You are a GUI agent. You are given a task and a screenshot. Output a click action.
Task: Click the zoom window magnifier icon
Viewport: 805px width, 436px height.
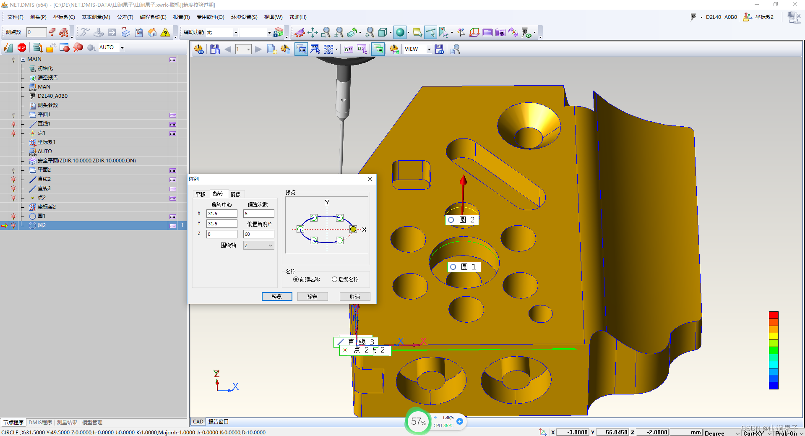click(326, 32)
